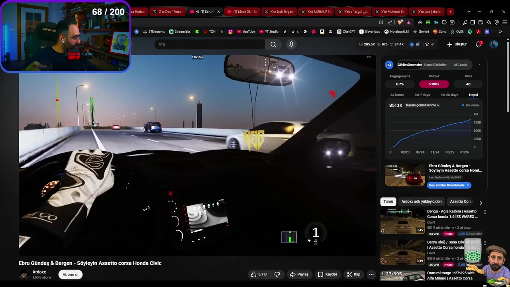Image resolution: width=510 pixels, height=287 pixels.
Task: Show more bookmarks chevron
Action: [500, 31]
